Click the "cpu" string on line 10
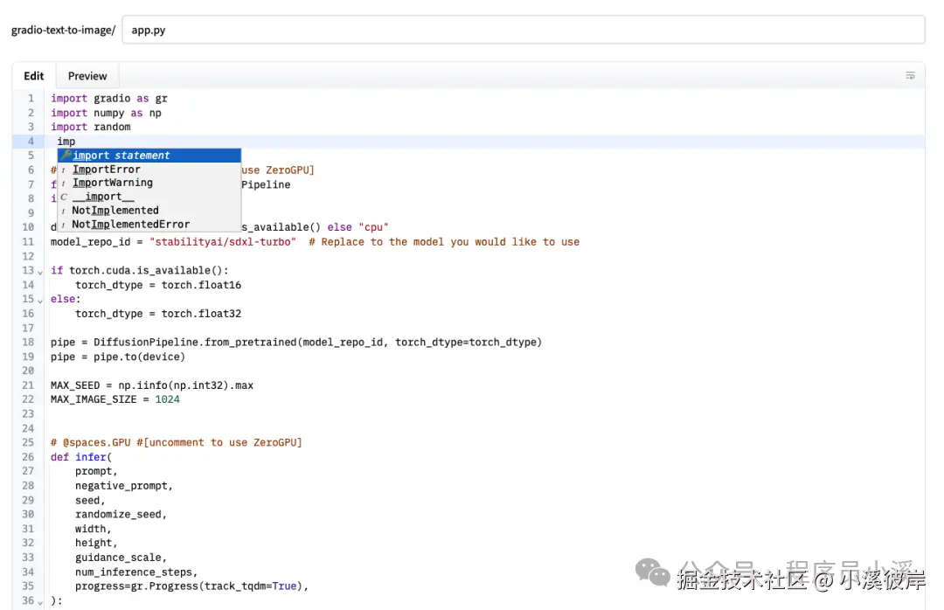 [x=373, y=227]
